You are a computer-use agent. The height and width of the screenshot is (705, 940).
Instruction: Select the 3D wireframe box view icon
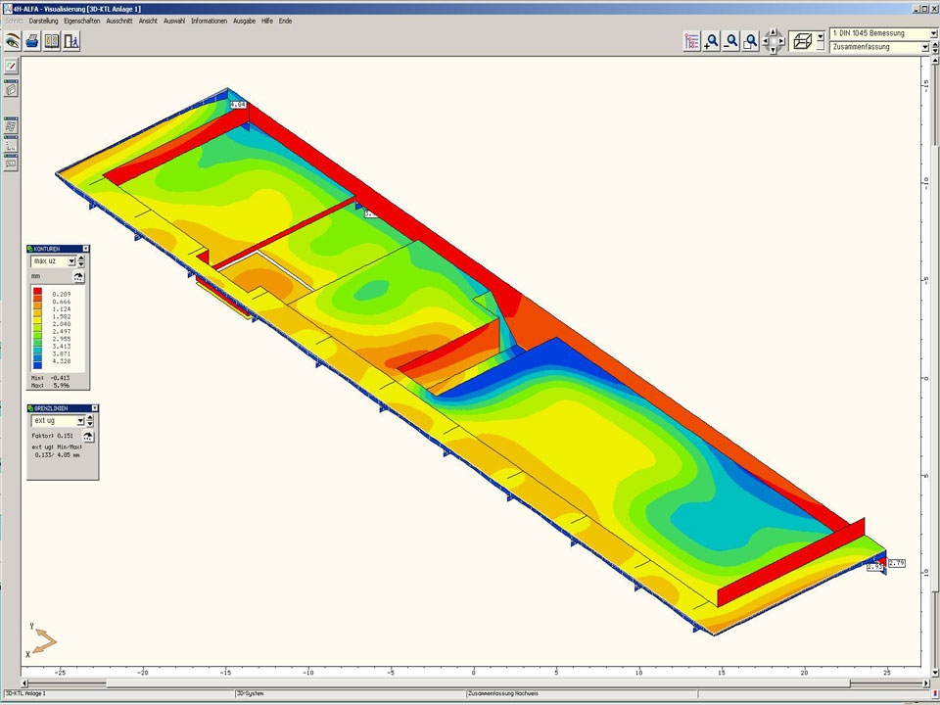pyautogui.click(x=801, y=41)
